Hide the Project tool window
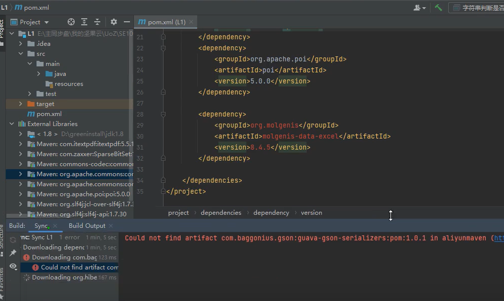Screen dimensions: 504x301 coord(127,22)
